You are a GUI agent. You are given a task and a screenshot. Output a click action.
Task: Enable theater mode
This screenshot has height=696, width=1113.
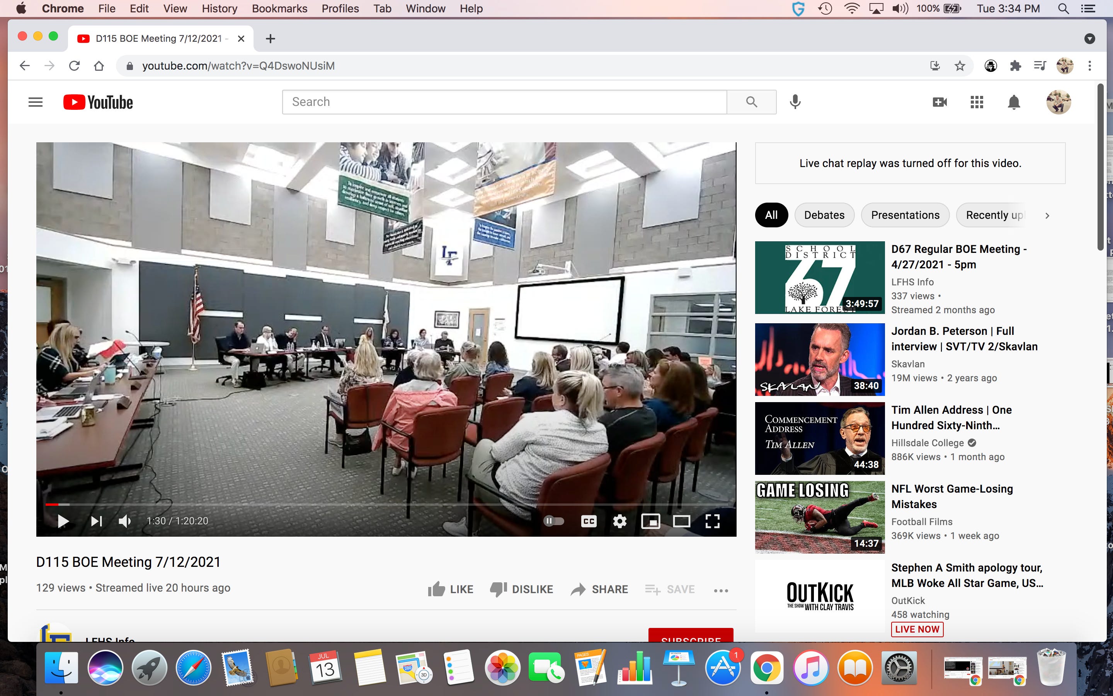click(681, 521)
